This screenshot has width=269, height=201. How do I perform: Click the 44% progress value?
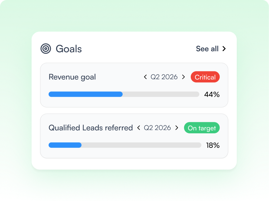212,94
